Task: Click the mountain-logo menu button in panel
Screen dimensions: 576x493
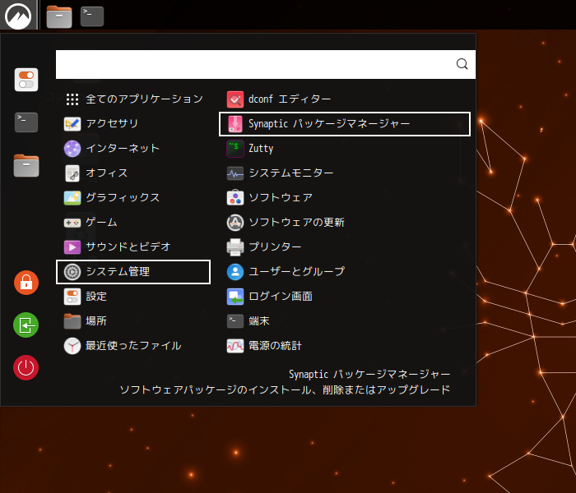Action: [18, 16]
